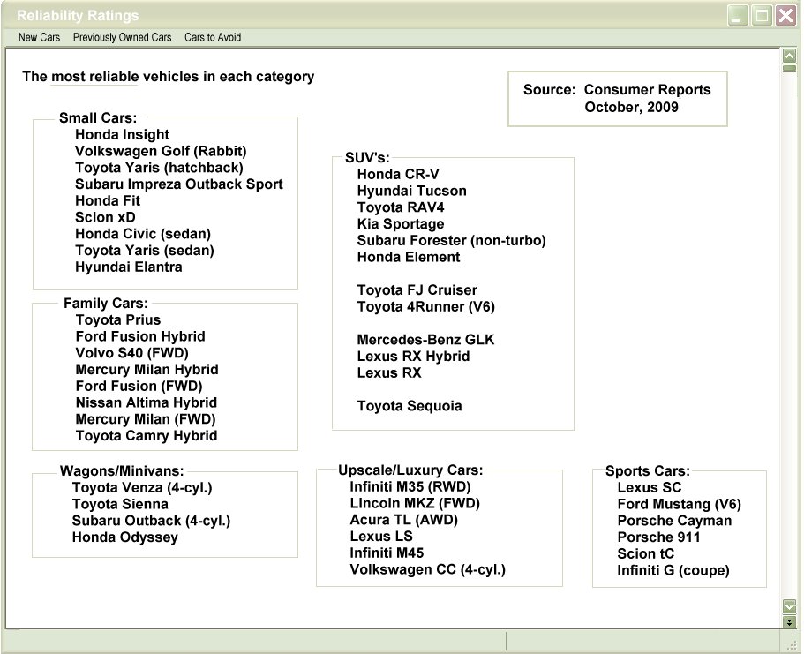Click the double-arrow scroll-to-bottom button
Viewport: 804px width, 654px height.
(789, 621)
